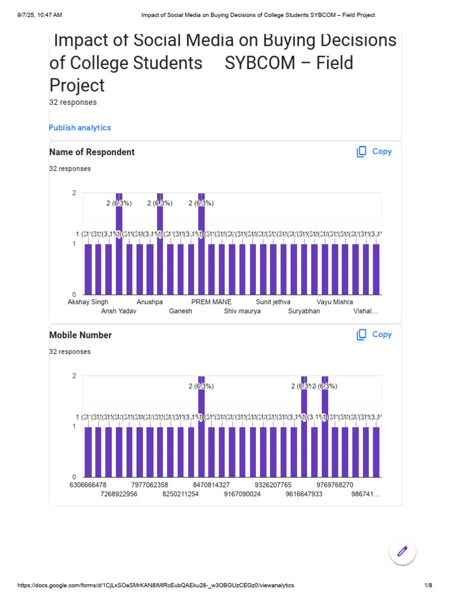
Task: Click the first bar above Akshay Singh
Action: coord(88,270)
